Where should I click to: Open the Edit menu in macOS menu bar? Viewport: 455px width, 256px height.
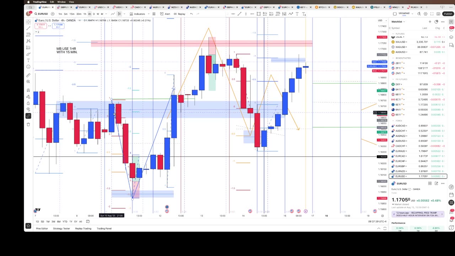pos(52,2)
